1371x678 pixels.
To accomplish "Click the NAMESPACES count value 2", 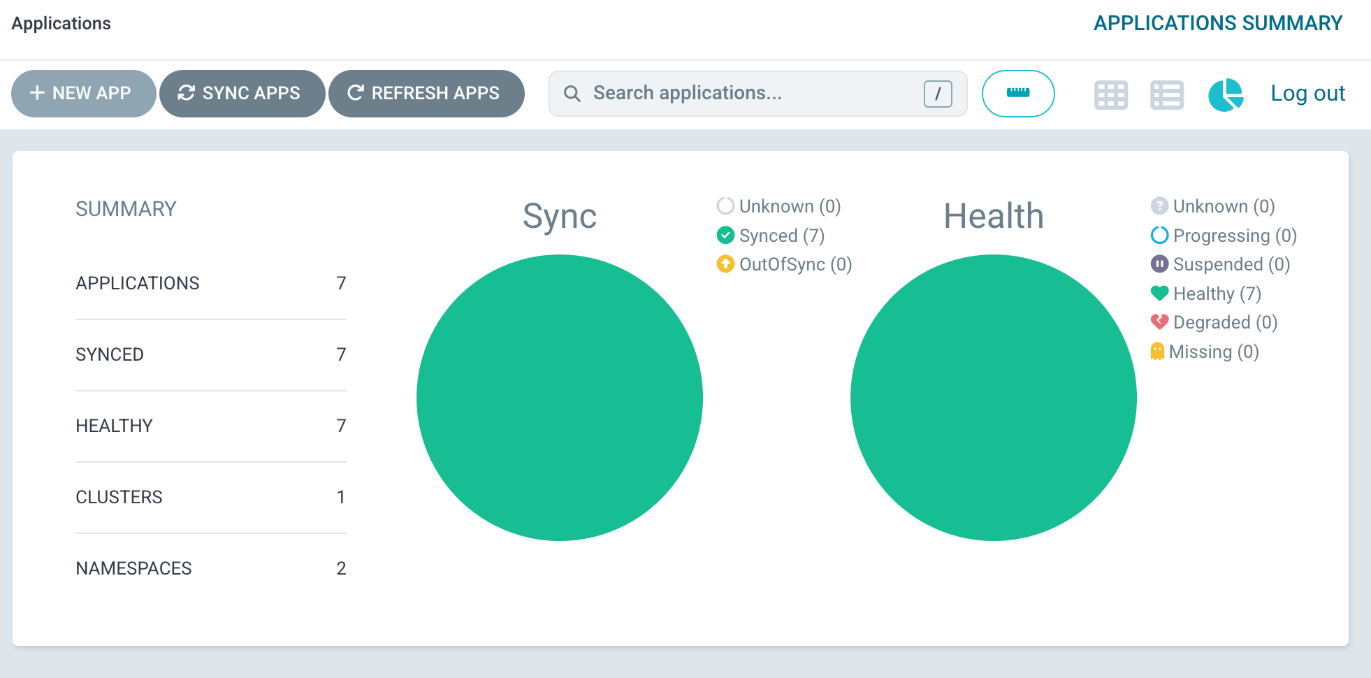I will pos(341,568).
